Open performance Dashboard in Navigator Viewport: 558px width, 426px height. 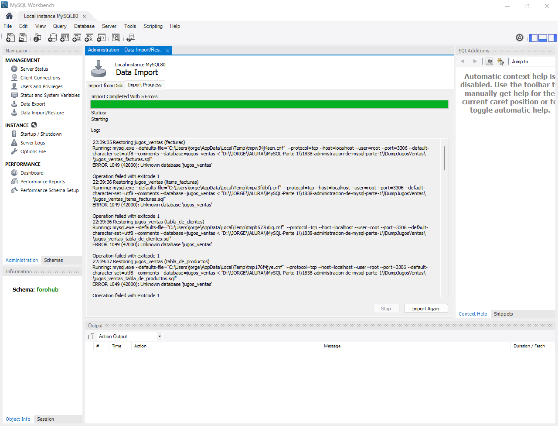coord(32,173)
